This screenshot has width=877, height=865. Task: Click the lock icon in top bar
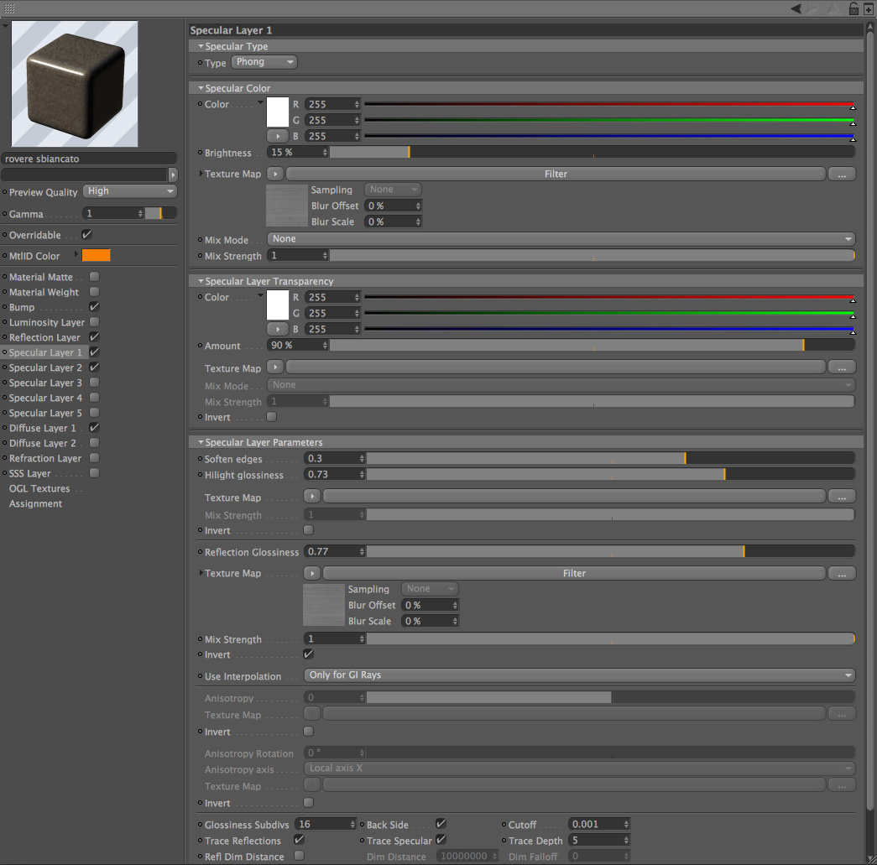click(854, 8)
